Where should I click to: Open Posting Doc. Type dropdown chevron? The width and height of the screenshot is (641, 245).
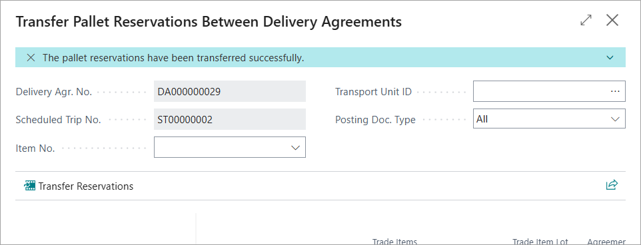(x=615, y=119)
